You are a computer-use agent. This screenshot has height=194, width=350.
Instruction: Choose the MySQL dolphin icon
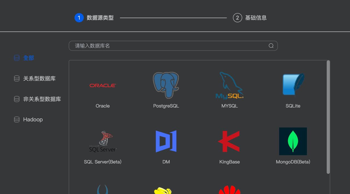229,85
